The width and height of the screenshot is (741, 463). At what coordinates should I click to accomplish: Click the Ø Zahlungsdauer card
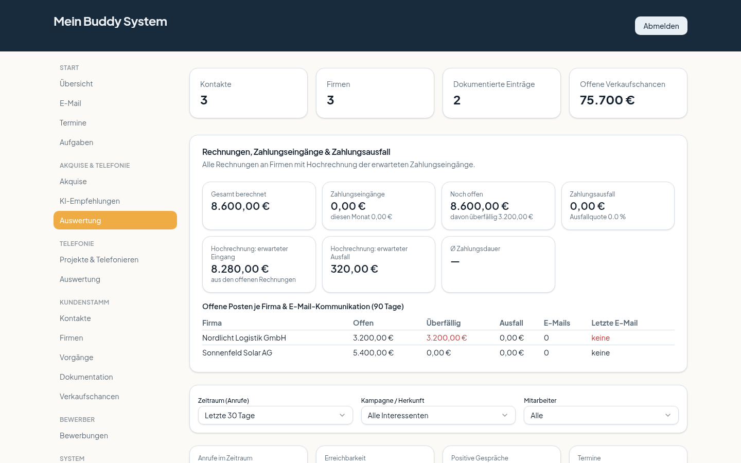point(498,264)
